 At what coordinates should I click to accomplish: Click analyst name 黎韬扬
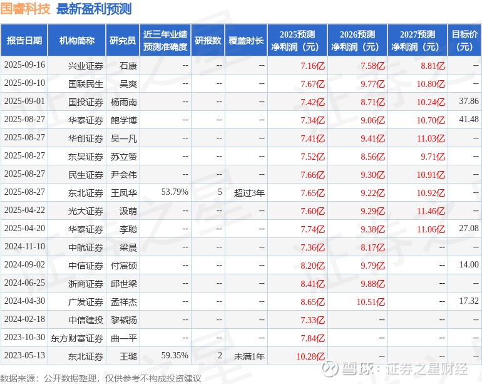123,320
